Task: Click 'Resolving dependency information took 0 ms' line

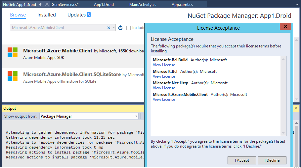Action: [54, 147]
